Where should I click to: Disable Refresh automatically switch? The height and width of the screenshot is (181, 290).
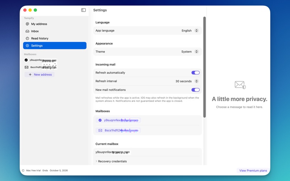point(195,73)
